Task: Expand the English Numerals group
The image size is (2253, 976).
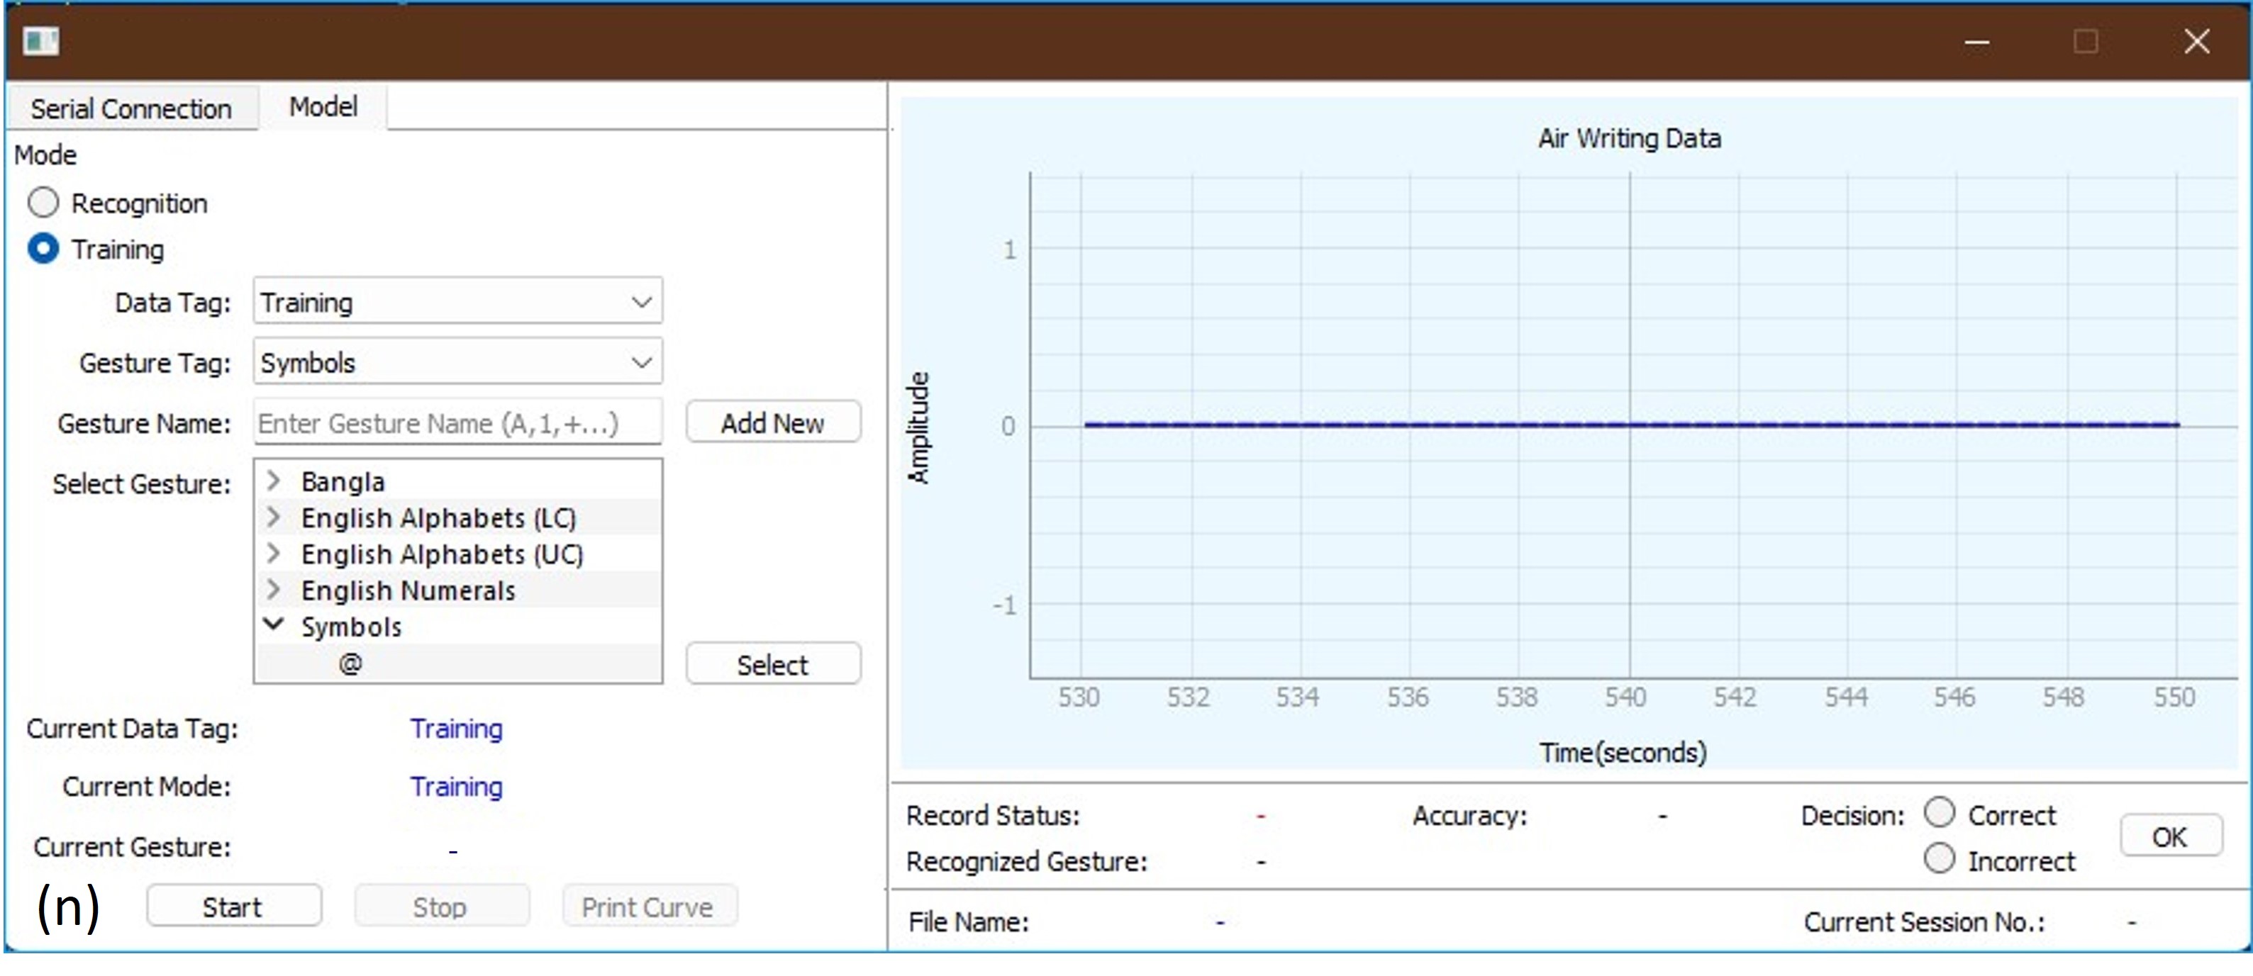Action: pyautogui.click(x=274, y=590)
